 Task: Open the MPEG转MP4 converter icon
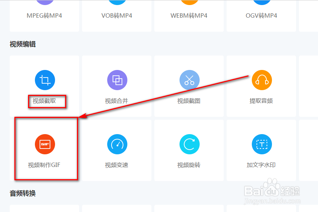45,2
